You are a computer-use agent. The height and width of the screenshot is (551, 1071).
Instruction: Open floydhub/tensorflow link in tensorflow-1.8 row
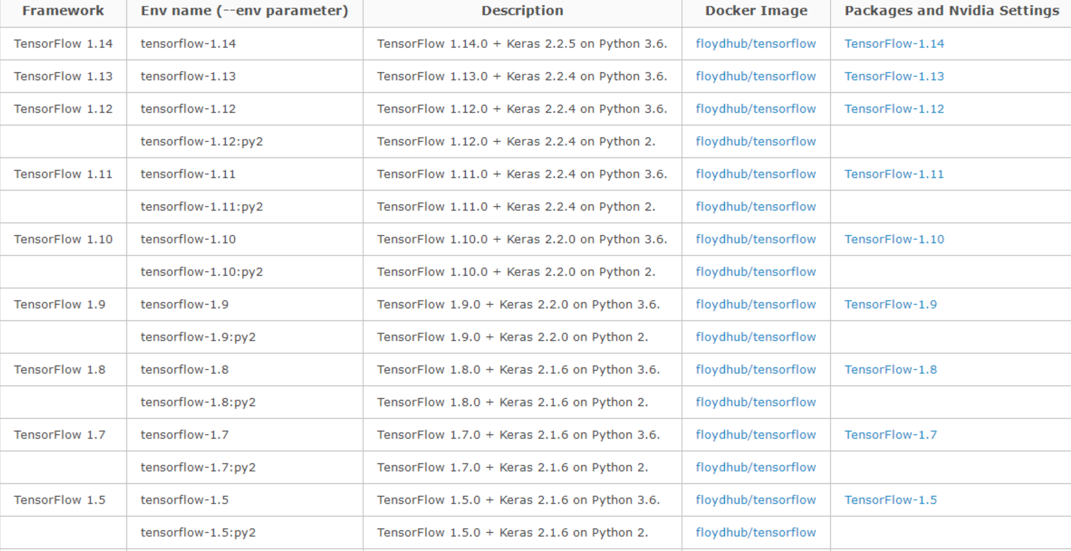coord(756,369)
